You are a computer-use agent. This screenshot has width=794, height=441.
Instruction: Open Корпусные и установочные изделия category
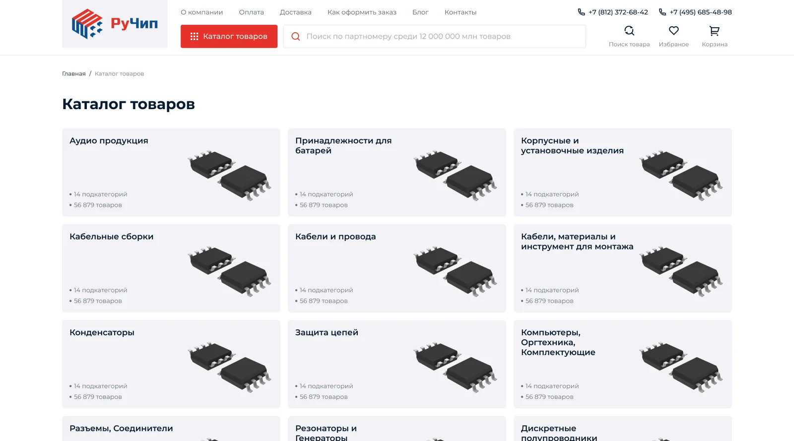pyautogui.click(x=623, y=172)
